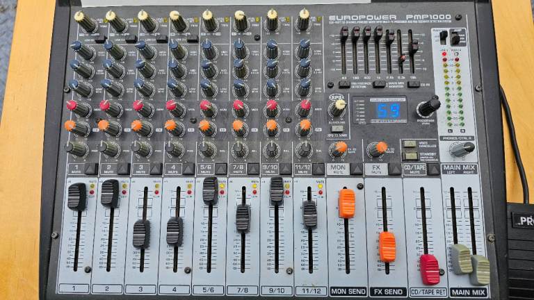Click channel 11/12 Trim knob

303,19
